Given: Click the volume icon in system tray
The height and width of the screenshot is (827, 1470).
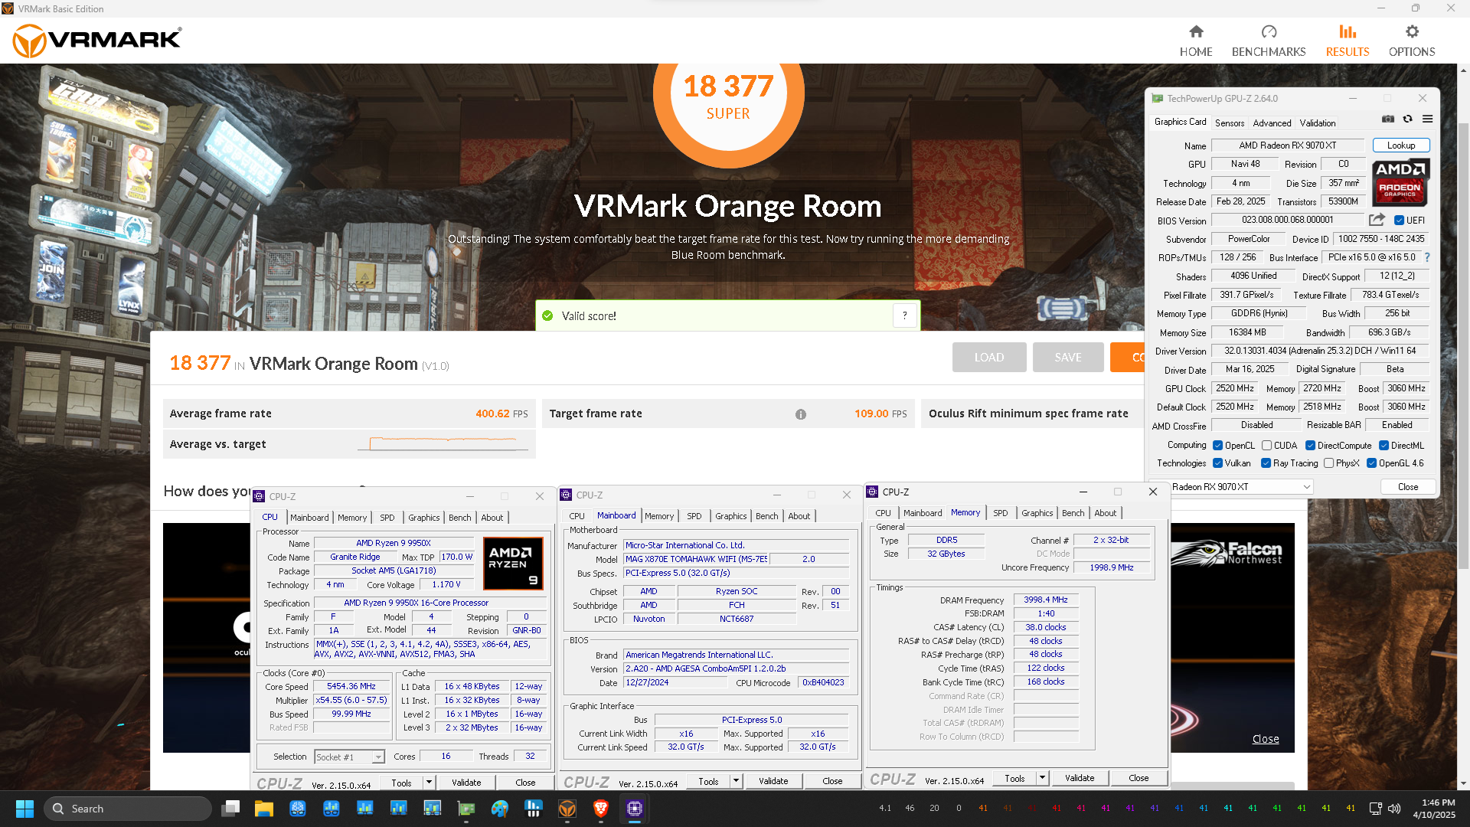Looking at the screenshot, I should coord(1394,809).
